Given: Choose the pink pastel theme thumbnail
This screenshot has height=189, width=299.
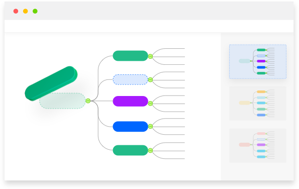Looking at the screenshot, I should point(258,145).
